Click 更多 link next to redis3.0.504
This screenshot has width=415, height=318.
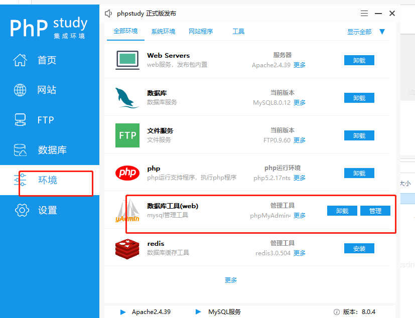[x=300, y=253]
